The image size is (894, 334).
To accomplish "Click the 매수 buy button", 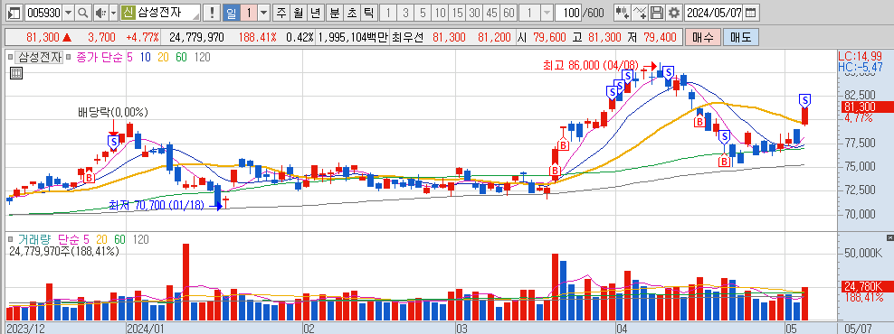I will (x=702, y=38).
